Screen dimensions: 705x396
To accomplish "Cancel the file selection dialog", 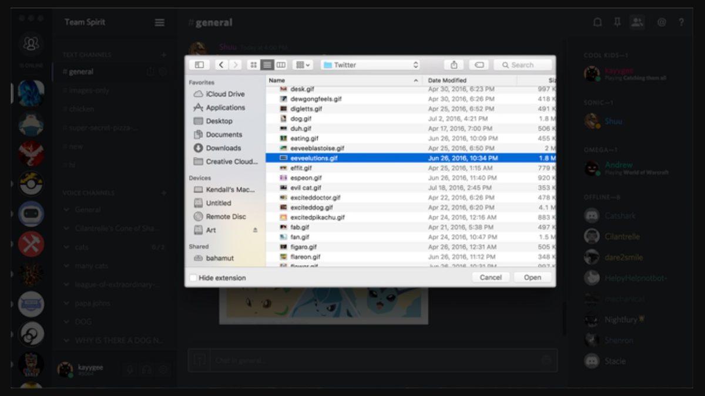I will [491, 277].
